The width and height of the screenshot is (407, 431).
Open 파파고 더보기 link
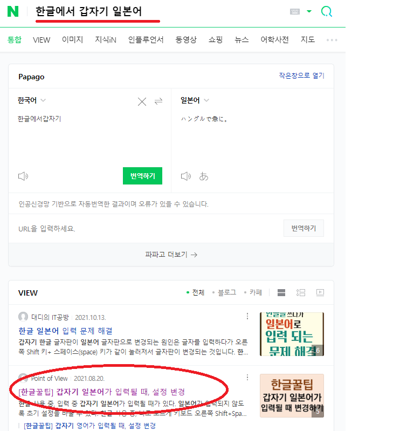tap(171, 255)
